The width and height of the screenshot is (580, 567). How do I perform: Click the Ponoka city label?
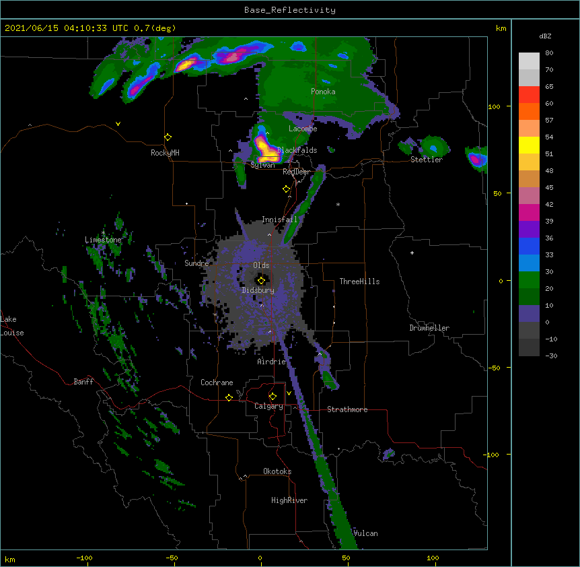pyautogui.click(x=323, y=92)
